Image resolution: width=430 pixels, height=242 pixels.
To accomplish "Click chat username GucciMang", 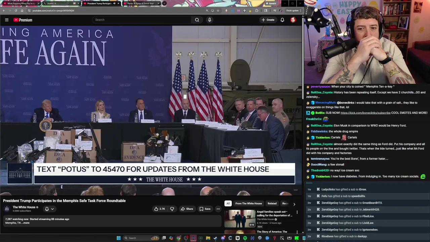I will pos(319,164).
